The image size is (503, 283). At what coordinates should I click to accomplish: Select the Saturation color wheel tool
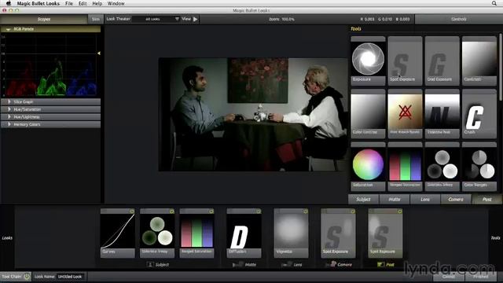point(368,167)
